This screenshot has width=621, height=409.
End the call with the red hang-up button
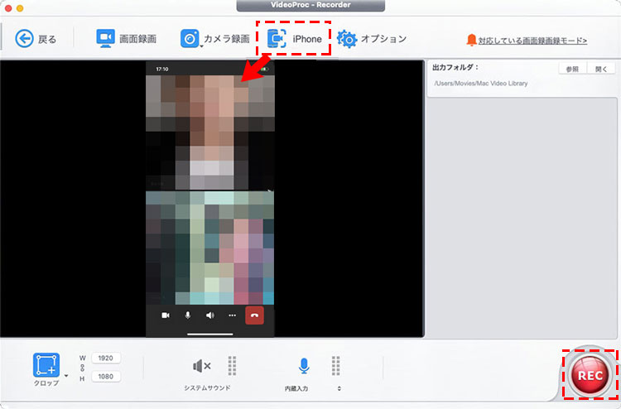(x=254, y=315)
